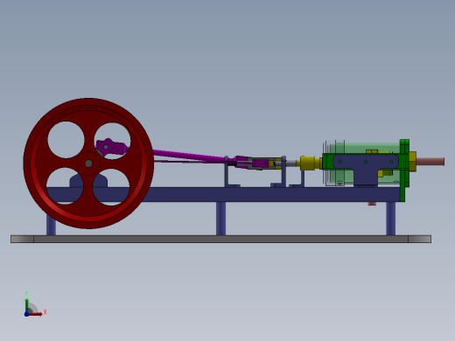Select the green cylinder end cover flange
The width and height of the screenshot is (455, 341).
(404, 170)
